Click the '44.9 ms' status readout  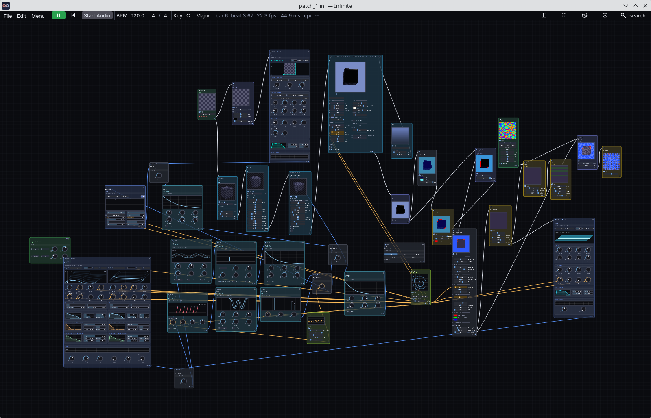point(291,15)
